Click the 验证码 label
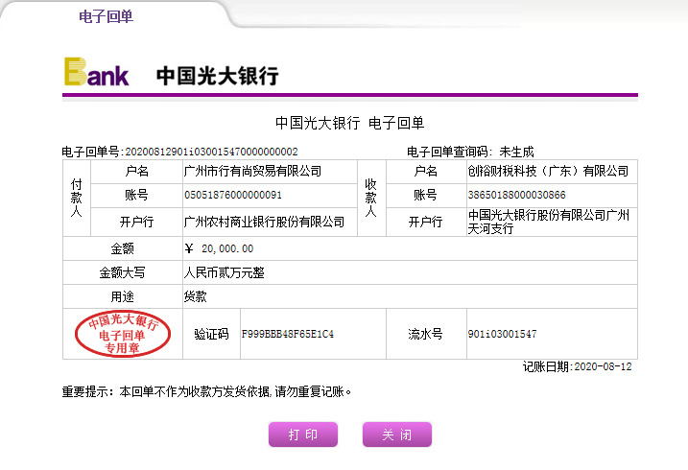 pos(211,334)
